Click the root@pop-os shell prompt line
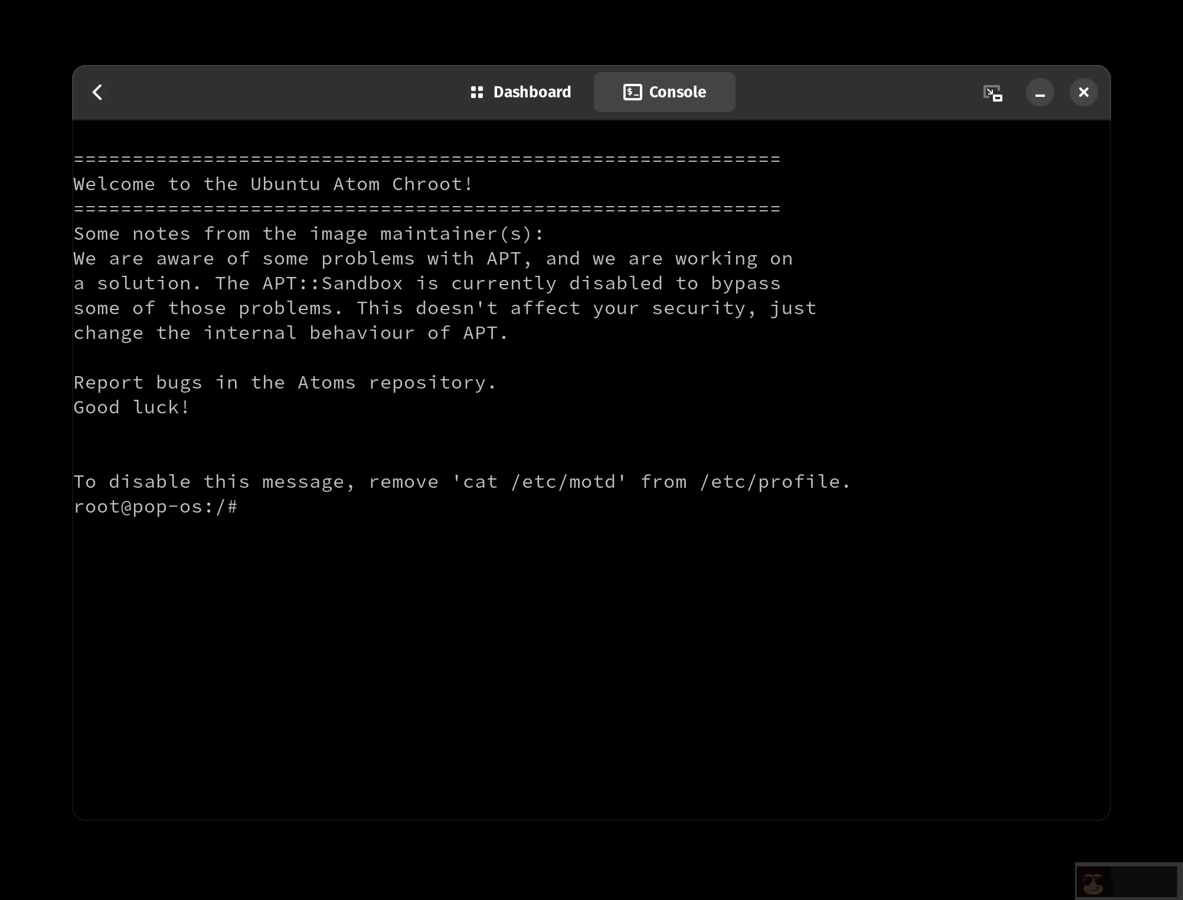This screenshot has height=900, width=1183. [x=156, y=506]
